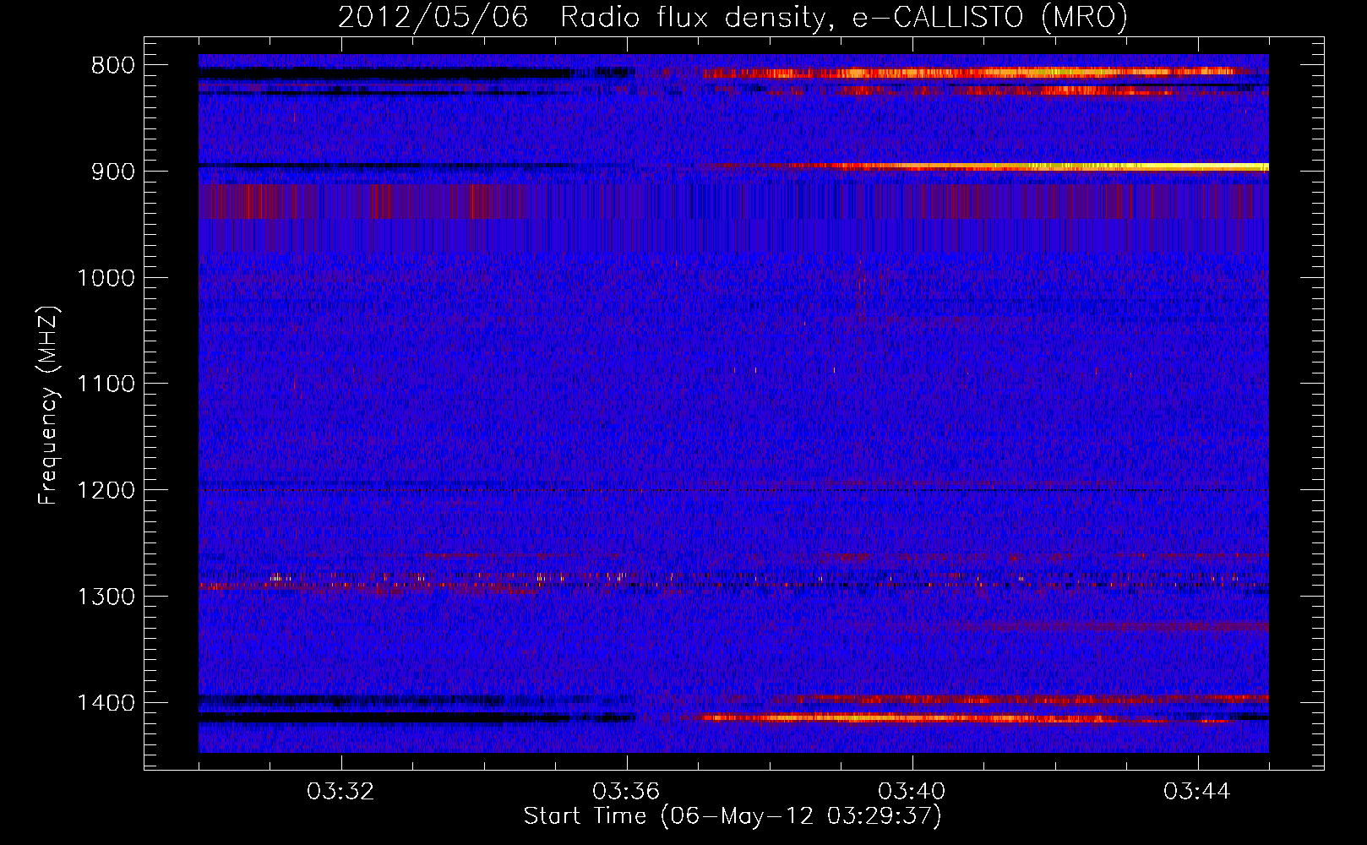Screen dimensions: 1367x845
Task: Click the 800 frequency tick label
Action: point(113,66)
